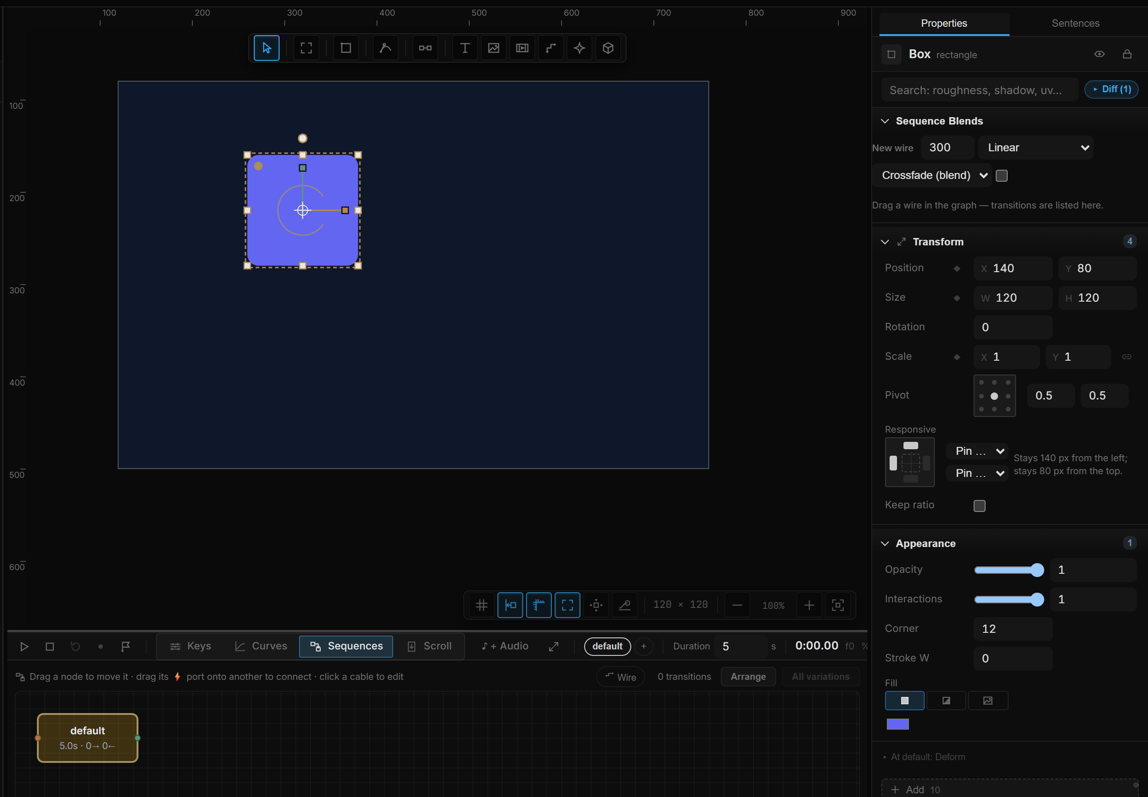Open the Scroll timeline tab
The width and height of the screenshot is (1148, 797).
tap(430, 647)
